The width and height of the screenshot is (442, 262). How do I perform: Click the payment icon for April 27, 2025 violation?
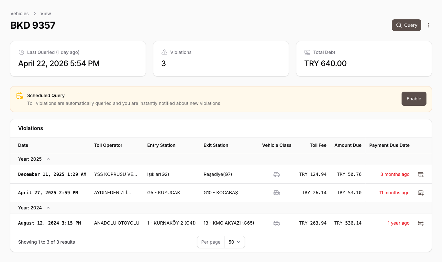pyautogui.click(x=421, y=193)
